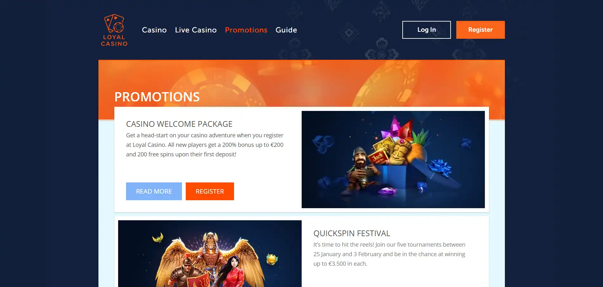This screenshot has width=603, height=287.
Task: Open the welcome package gift box image
Action: point(393,160)
